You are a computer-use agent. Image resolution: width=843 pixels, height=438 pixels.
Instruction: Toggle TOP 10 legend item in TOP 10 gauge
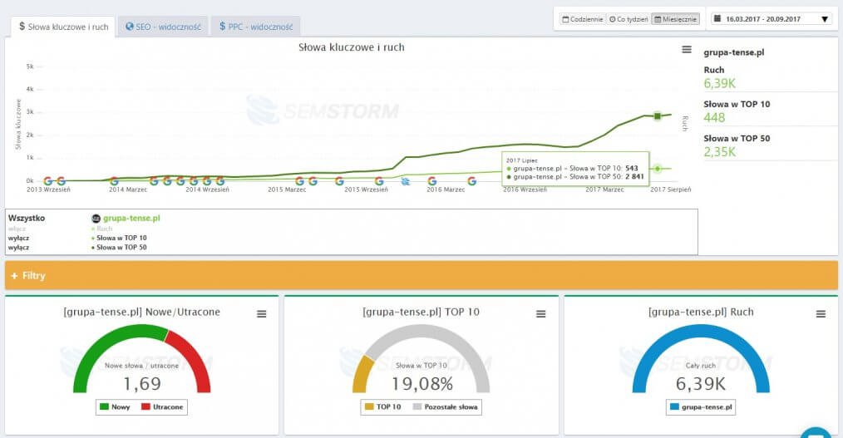[x=382, y=406]
